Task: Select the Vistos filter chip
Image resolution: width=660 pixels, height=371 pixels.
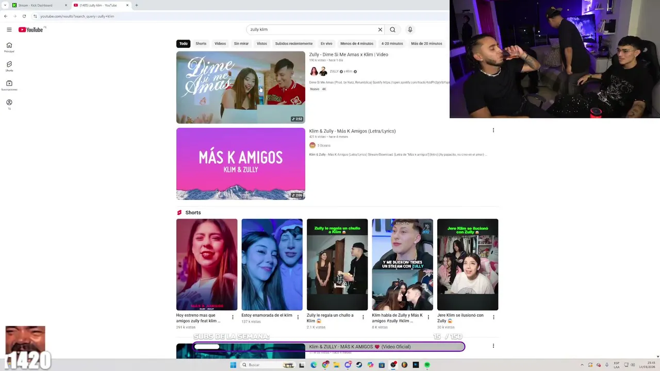Action: click(262, 43)
